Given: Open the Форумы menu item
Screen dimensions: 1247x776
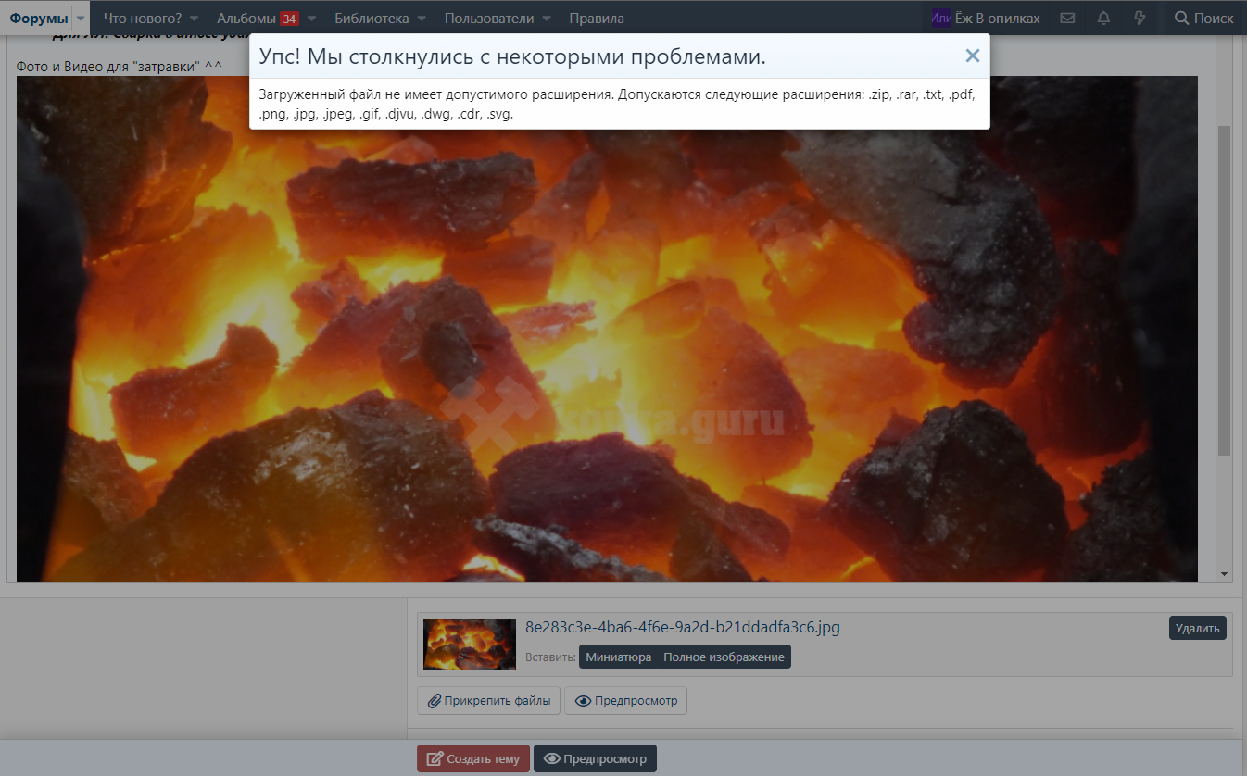Looking at the screenshot, I should (39, 18).
